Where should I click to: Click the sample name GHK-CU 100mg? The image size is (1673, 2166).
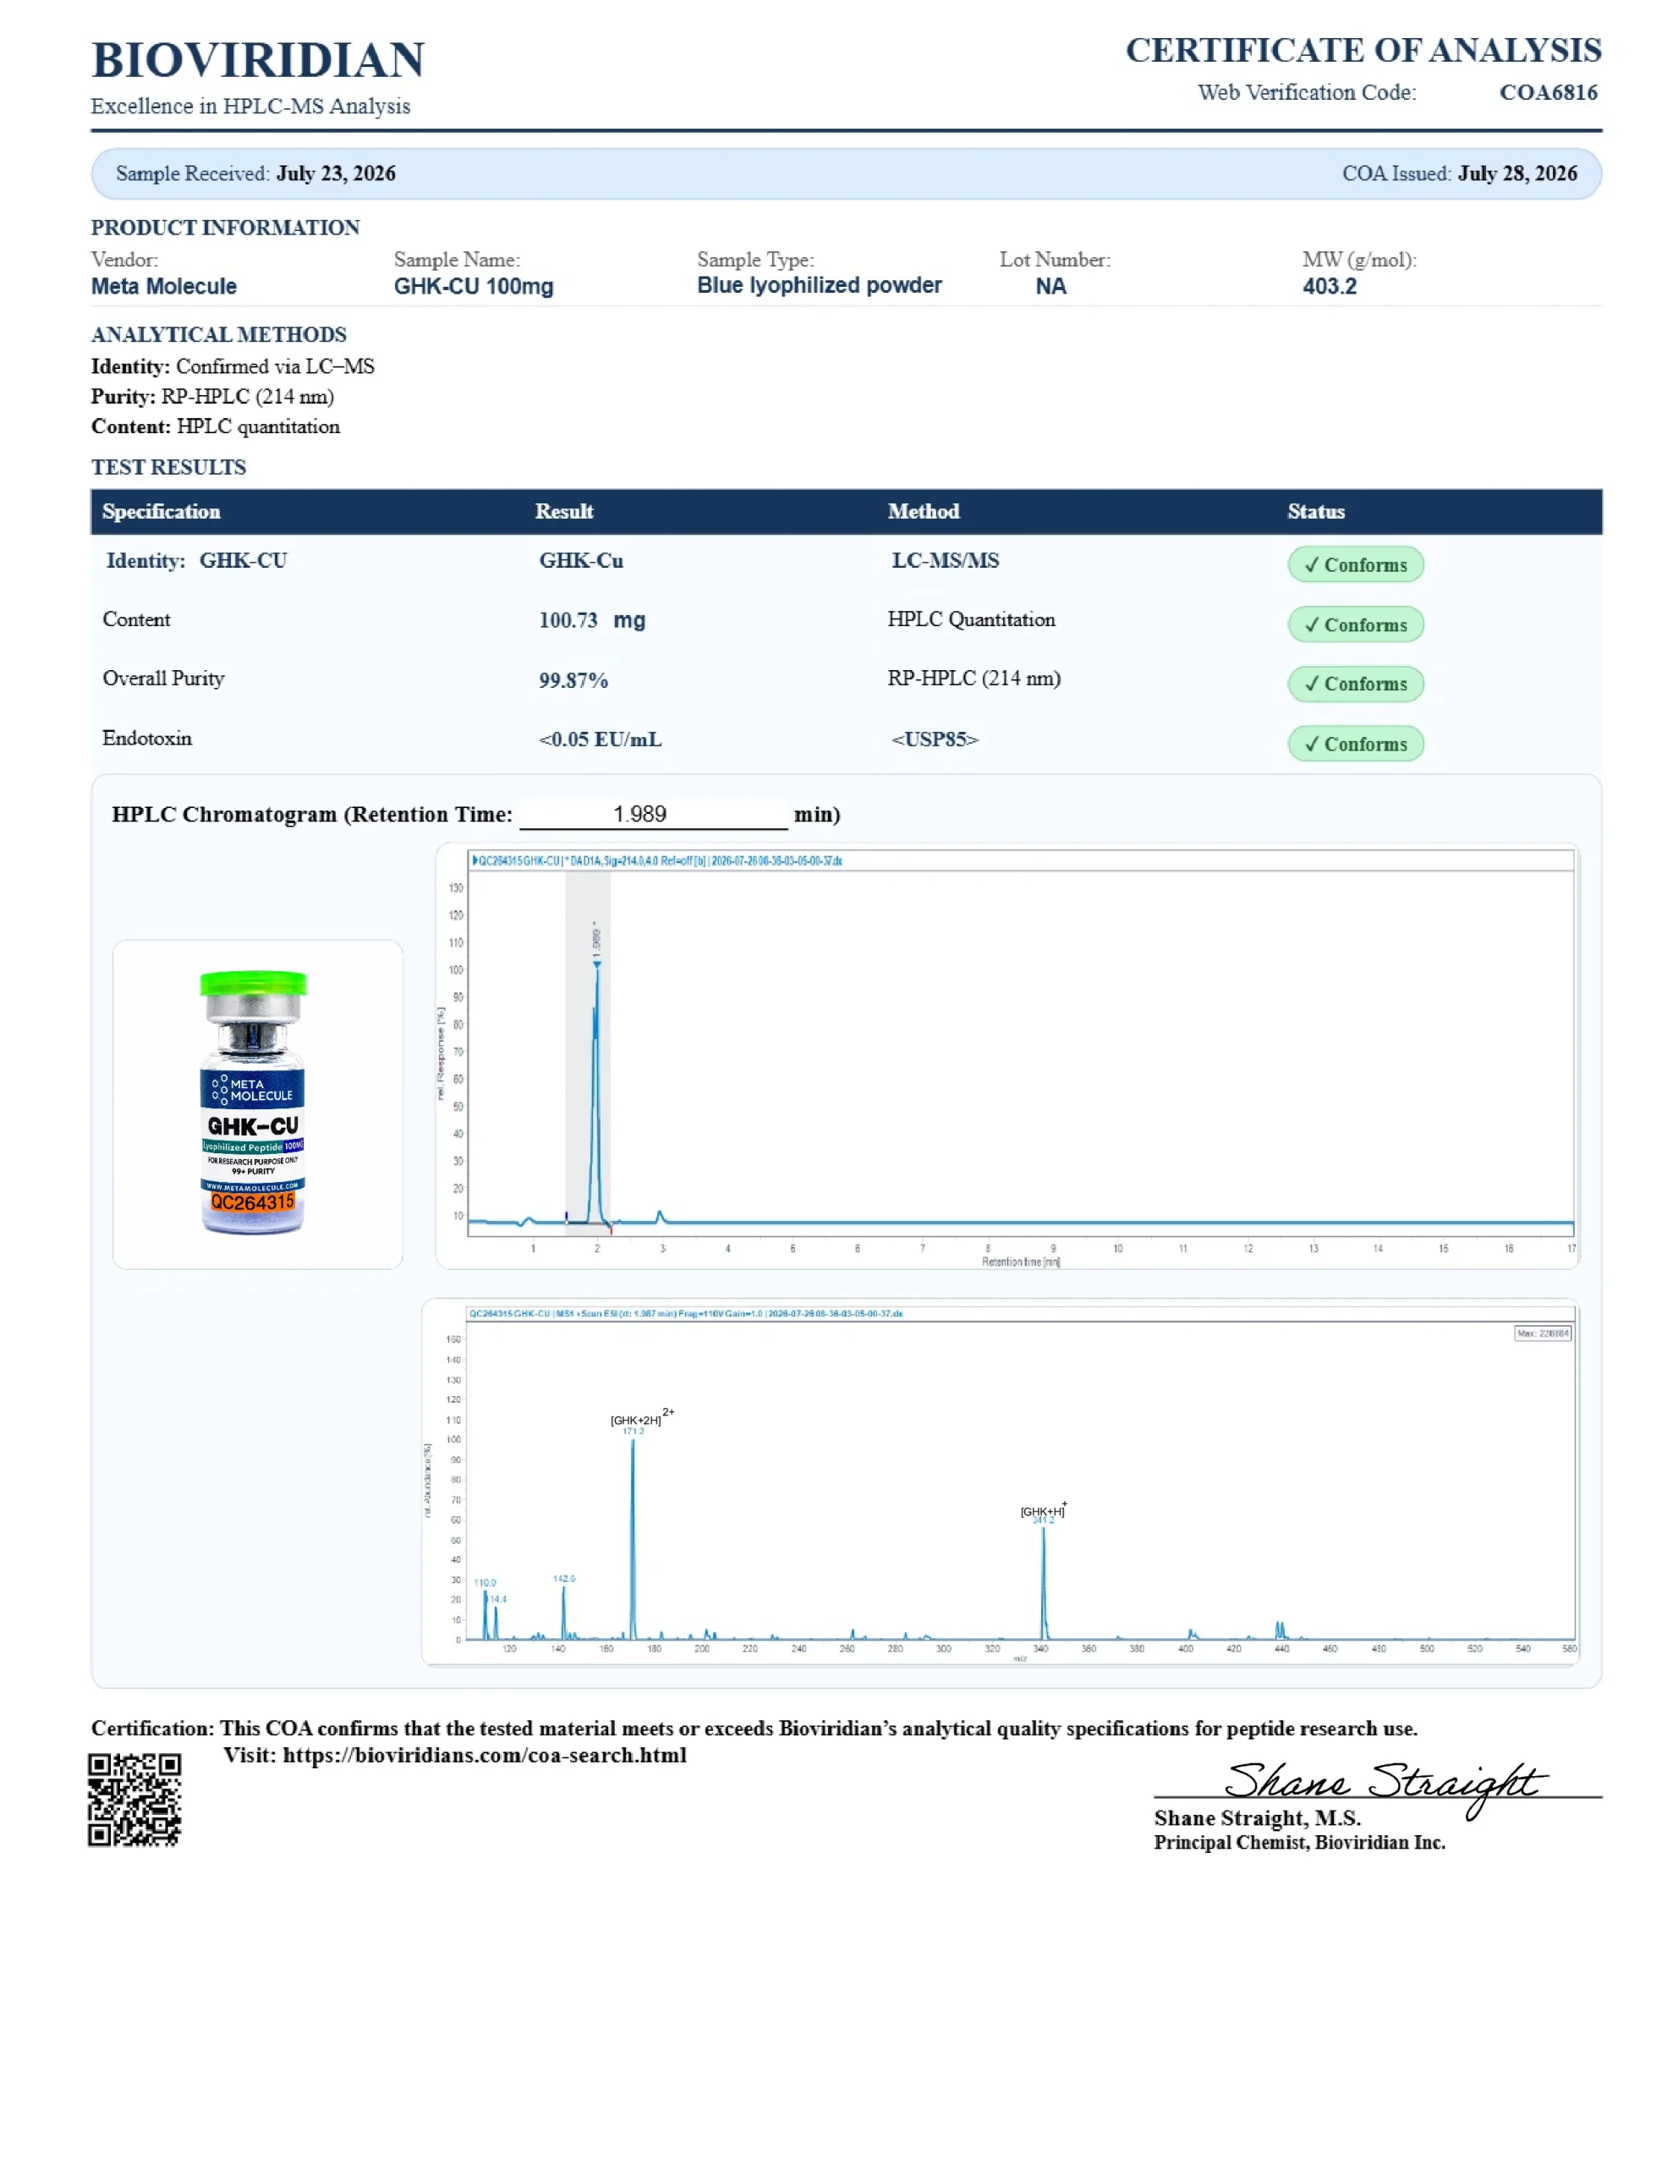(474, 287)
